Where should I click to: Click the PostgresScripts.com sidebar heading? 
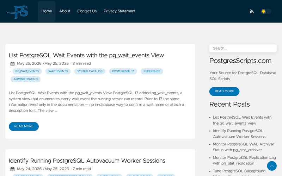point(240,61)
